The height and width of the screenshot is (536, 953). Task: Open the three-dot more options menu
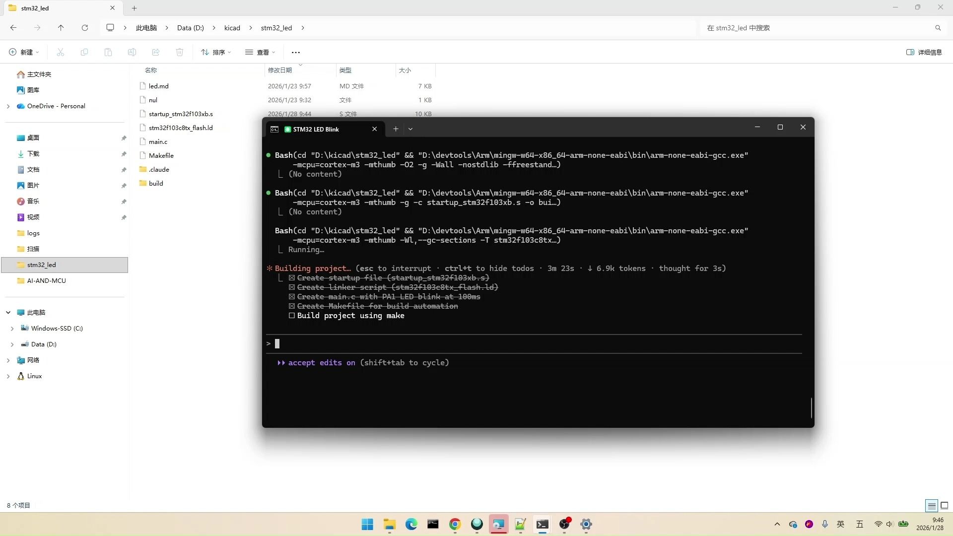[296, 52]
